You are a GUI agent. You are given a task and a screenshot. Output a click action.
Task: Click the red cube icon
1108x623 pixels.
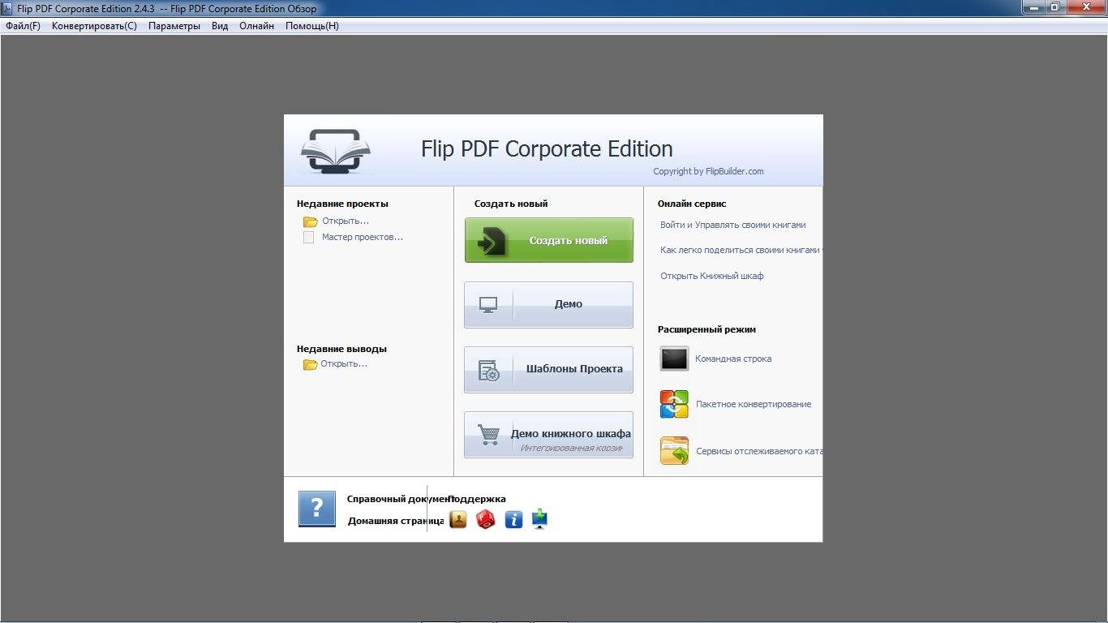486,520
